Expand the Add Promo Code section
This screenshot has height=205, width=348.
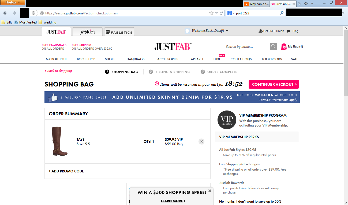[66, 171]
